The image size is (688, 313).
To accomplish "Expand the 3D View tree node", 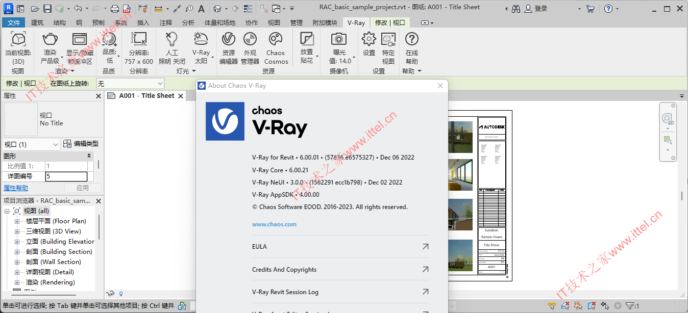I will tap(17, 231).
